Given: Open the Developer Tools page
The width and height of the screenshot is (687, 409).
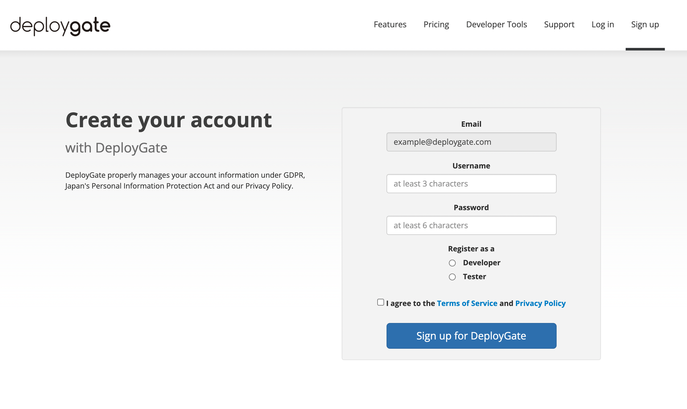Looking at the screenshot, I should click(496, 24).
